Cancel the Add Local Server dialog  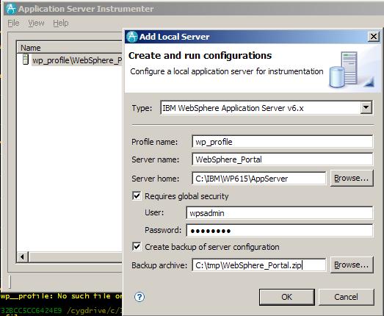point(346,297)
